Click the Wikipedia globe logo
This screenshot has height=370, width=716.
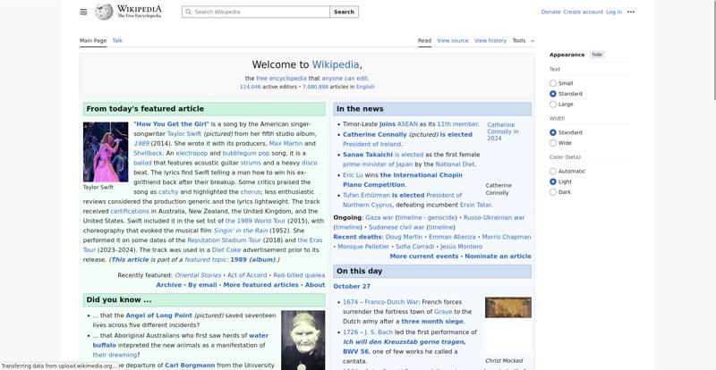(105, 12)
